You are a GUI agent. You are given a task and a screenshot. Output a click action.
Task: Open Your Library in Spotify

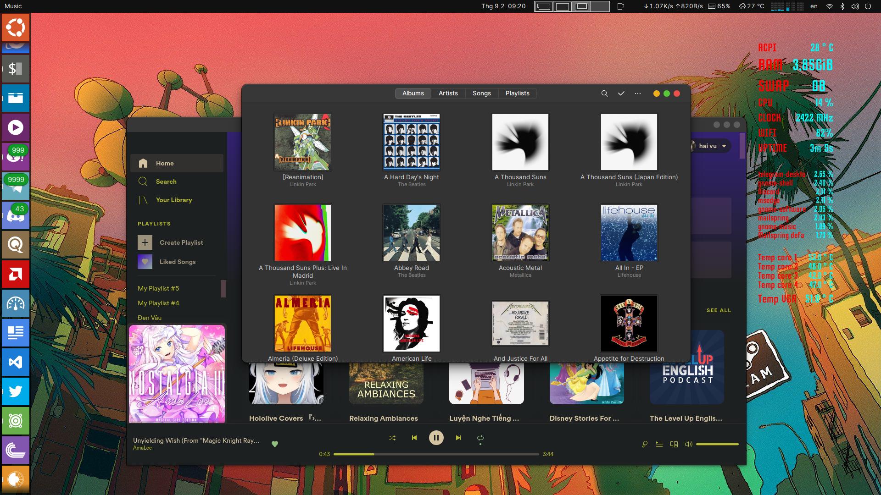[177, 200]
